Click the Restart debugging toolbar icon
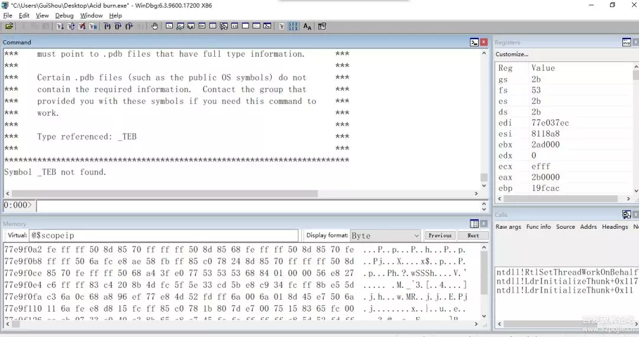Image resolution: width=639 pixels, height=337 pixels. 71,27
